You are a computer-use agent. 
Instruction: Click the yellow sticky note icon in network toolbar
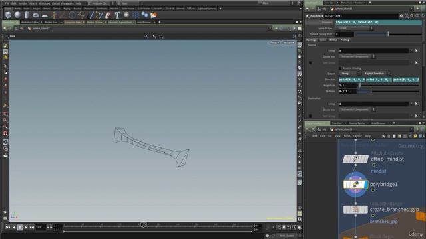pyautogui.click(x=415, y=136)
